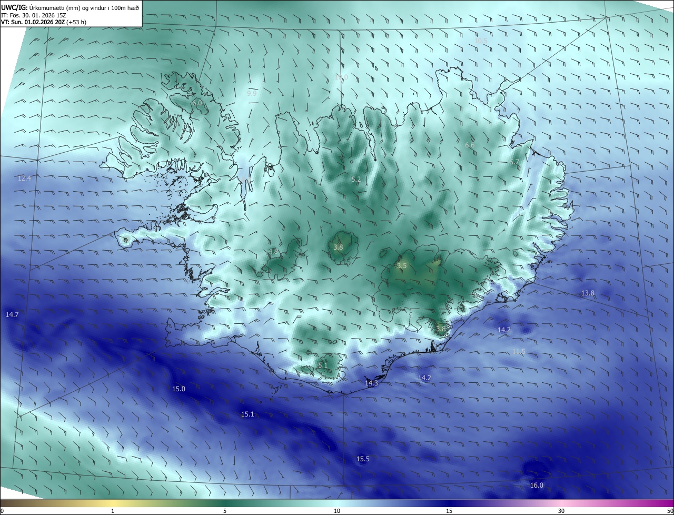Click the color scale tick label 0
Screen dimensions: 674x515
pos(2,511)
